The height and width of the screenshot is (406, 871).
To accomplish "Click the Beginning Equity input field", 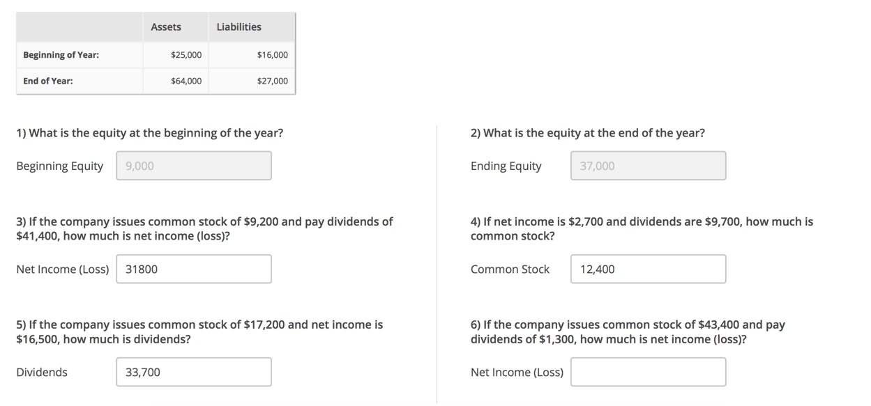I will coord(194,166).
